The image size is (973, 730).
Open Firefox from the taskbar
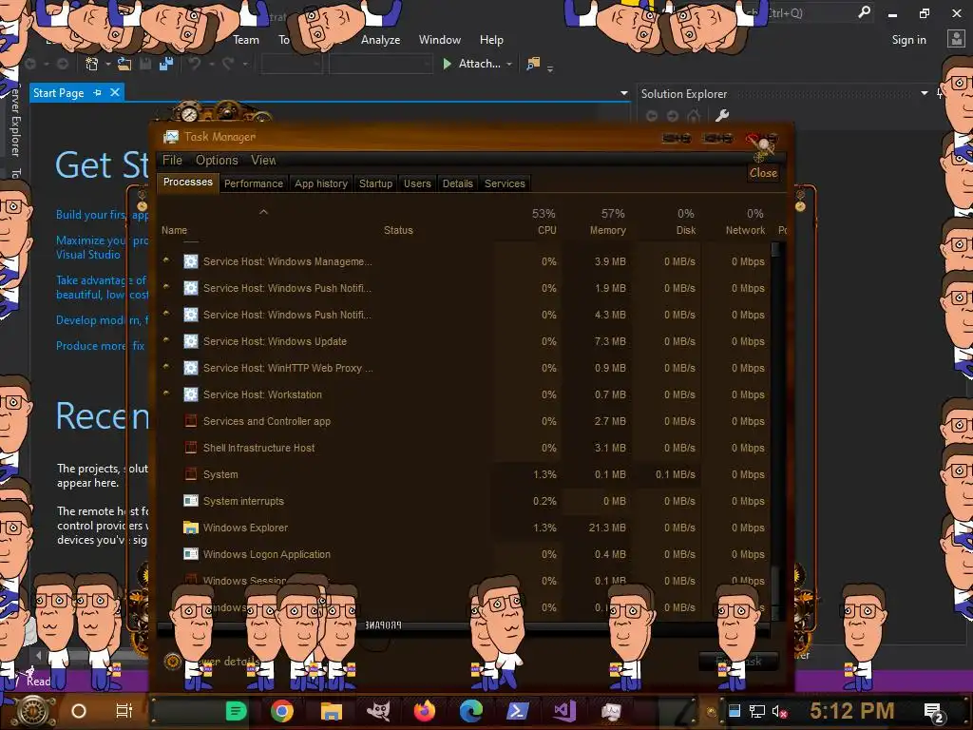click(425, 711)
